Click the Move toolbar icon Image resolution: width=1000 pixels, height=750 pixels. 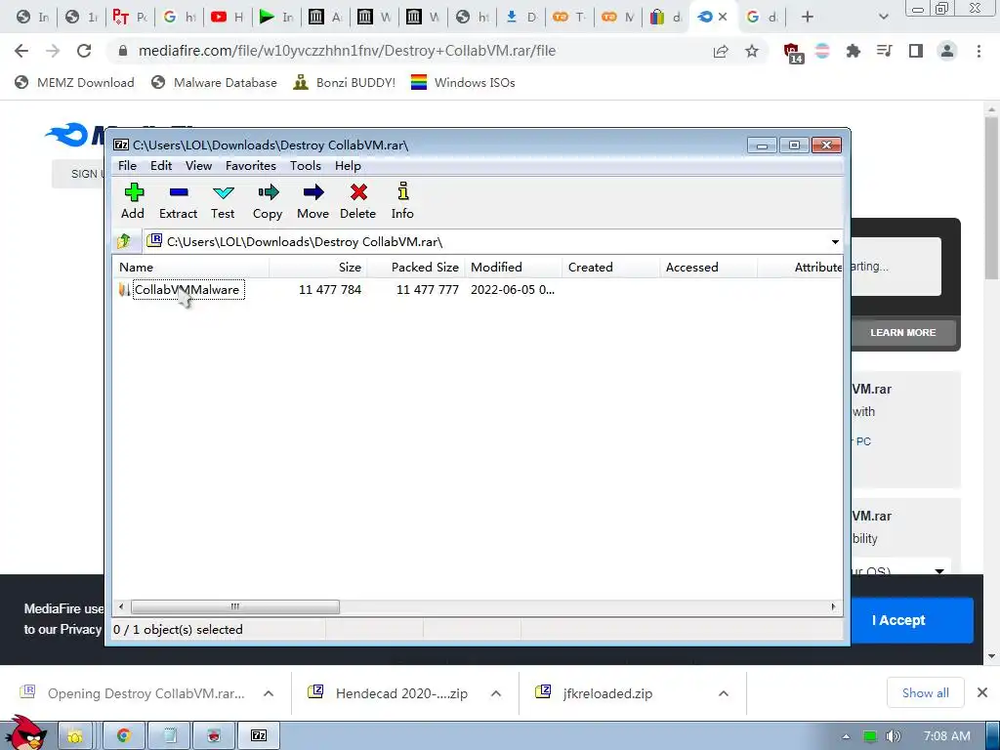point(313,201)
